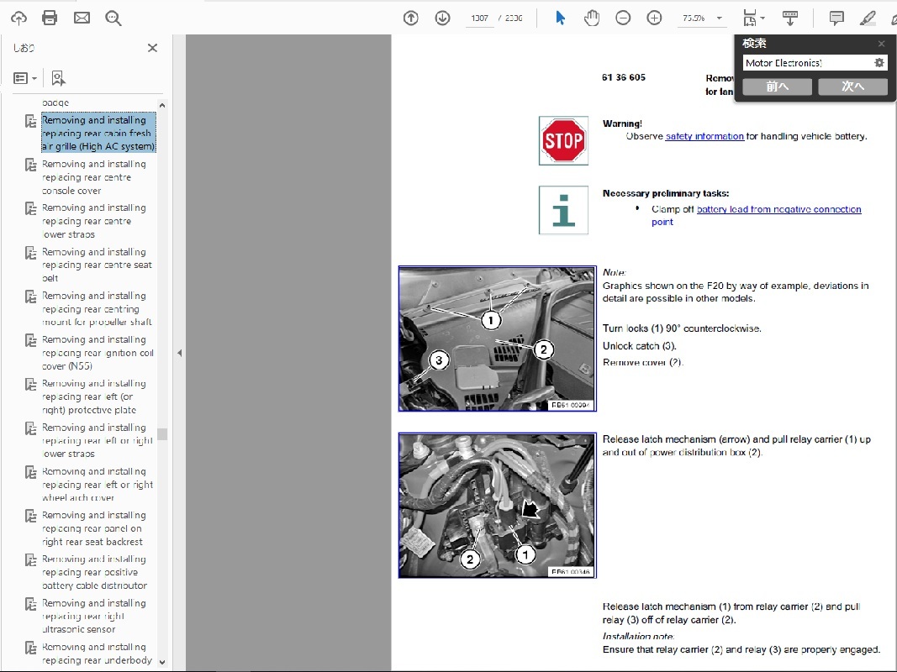Click the relay carrier engine bay image

coord(497,505)
